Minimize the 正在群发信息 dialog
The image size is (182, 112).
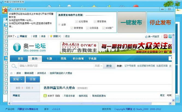(162, 9)
